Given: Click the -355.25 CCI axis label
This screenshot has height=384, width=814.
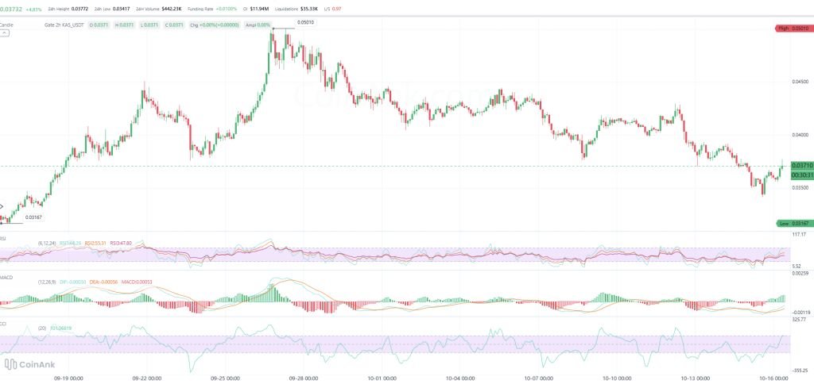Looking at the screenshot, I should (800, 370).
